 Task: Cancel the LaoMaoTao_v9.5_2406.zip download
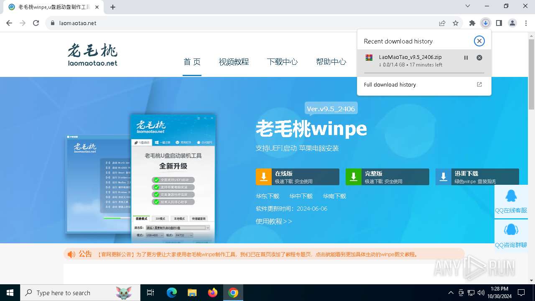479,58
